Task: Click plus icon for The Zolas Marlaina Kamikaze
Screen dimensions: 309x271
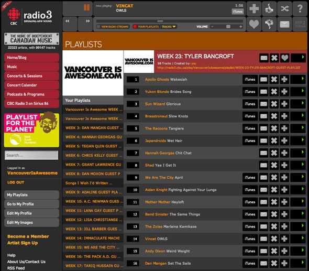Action: tap(284, 226)
